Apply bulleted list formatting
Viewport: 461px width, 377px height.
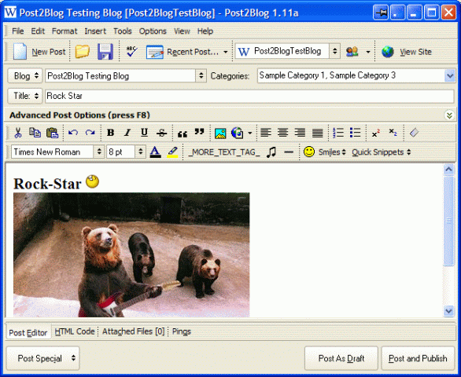(355, 133)
